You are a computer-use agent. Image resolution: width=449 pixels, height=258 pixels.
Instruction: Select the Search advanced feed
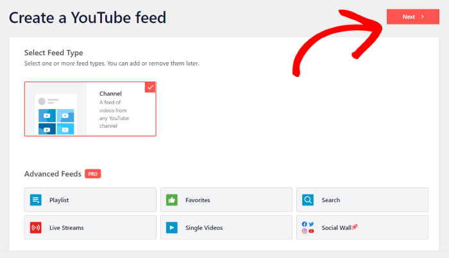[x=362, y=200]
